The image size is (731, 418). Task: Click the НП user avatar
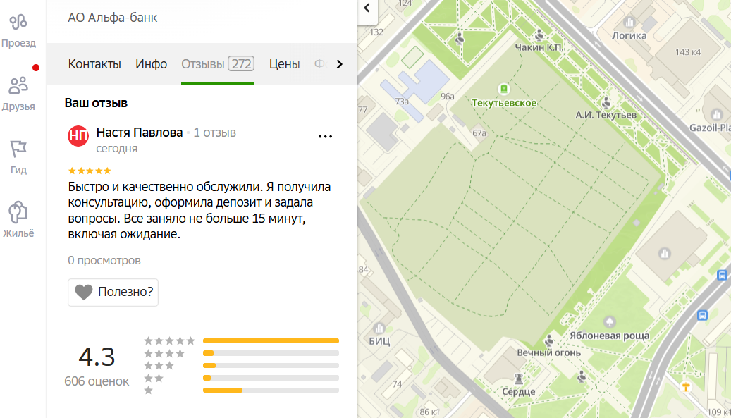point(78,135)
